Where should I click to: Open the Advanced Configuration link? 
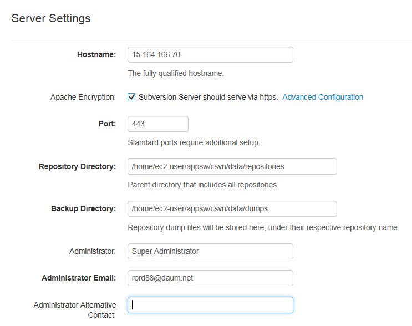pyautogui.click(x=323, y=97)
